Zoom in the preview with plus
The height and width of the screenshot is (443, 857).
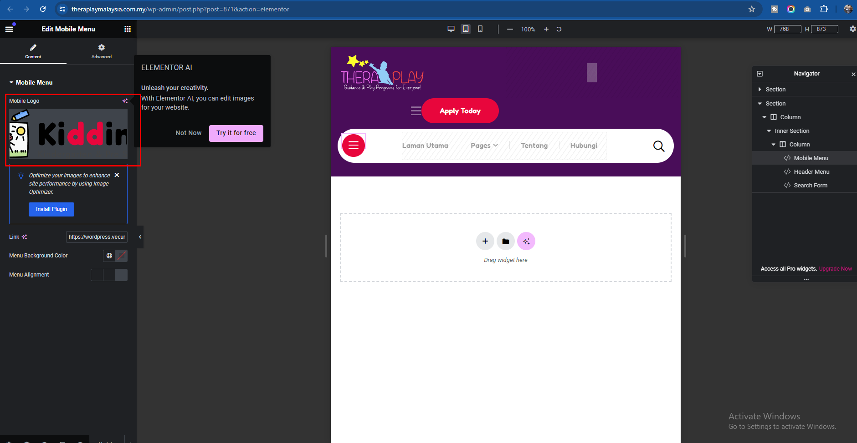[546, 29]
